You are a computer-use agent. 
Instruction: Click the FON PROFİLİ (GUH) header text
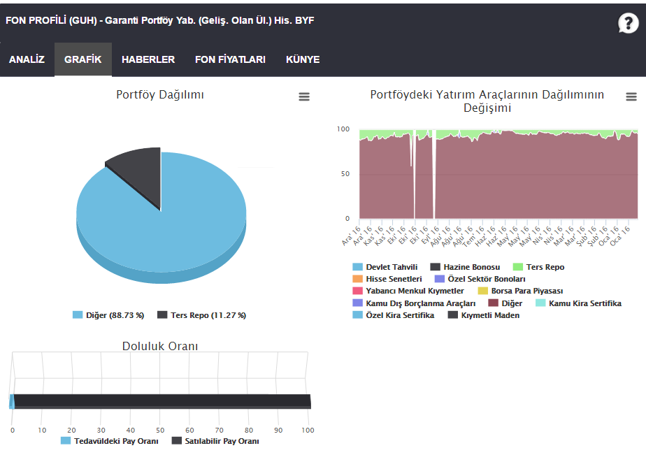160,20
